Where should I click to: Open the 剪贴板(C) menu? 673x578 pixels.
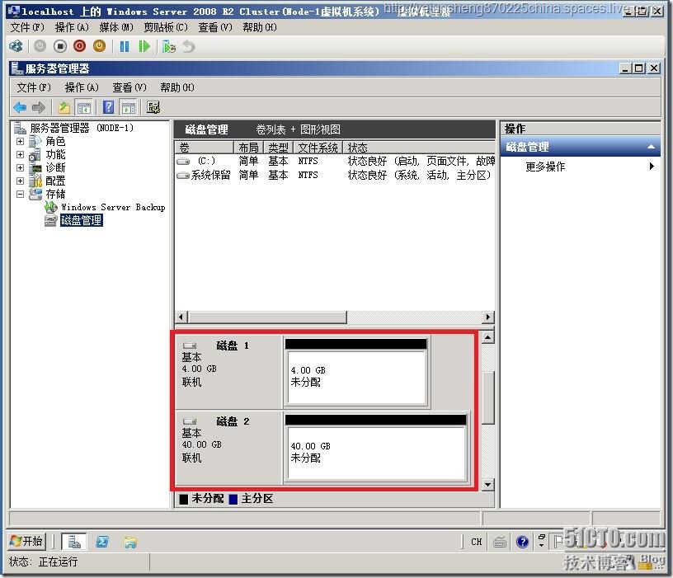pos(166,27)
